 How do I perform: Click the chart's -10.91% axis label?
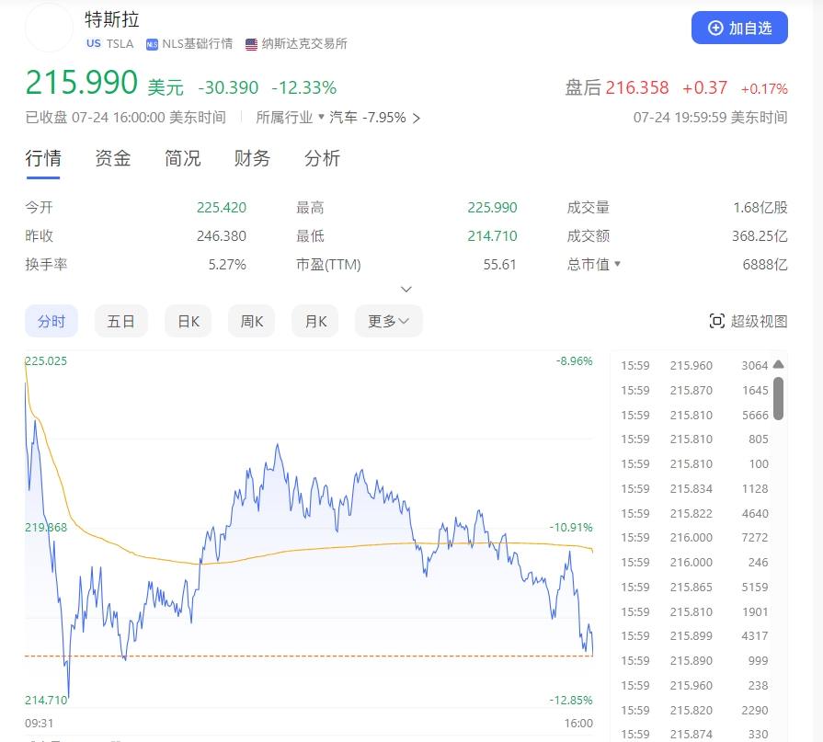coord(570,528)
